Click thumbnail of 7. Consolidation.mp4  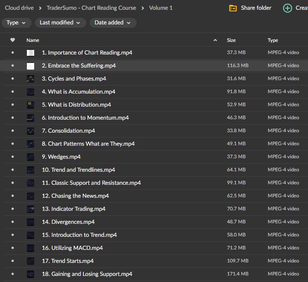pyautogui.click(x=31, y=131)
